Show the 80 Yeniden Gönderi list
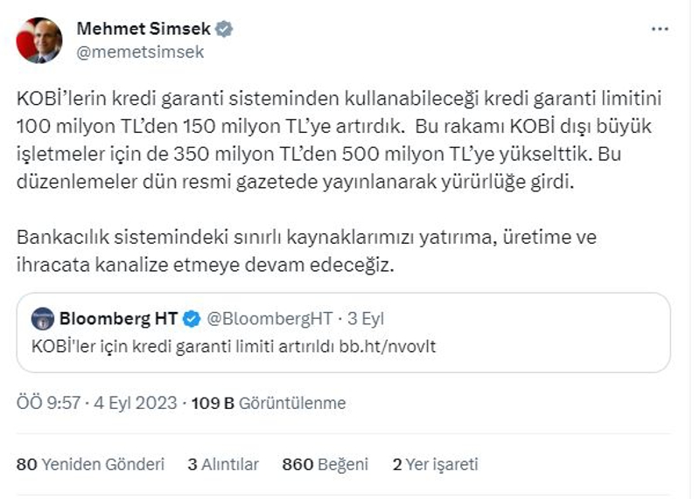The width and height of the screenshot is (700, 499). (x=91, y=465)
